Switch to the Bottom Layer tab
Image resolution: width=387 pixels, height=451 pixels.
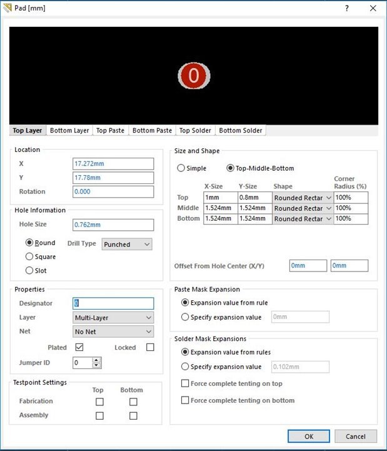[69, 131]
